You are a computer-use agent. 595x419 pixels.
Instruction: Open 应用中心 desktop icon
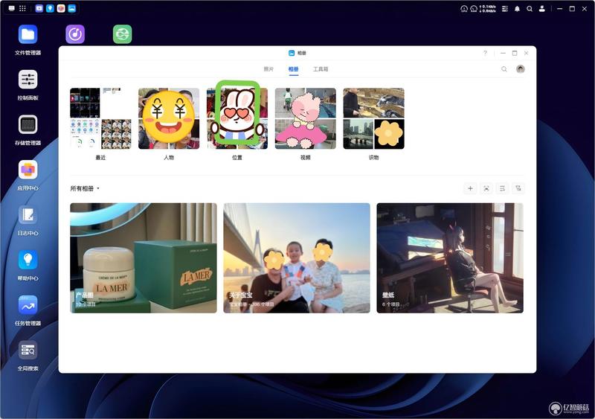click(x=28, y=170)
